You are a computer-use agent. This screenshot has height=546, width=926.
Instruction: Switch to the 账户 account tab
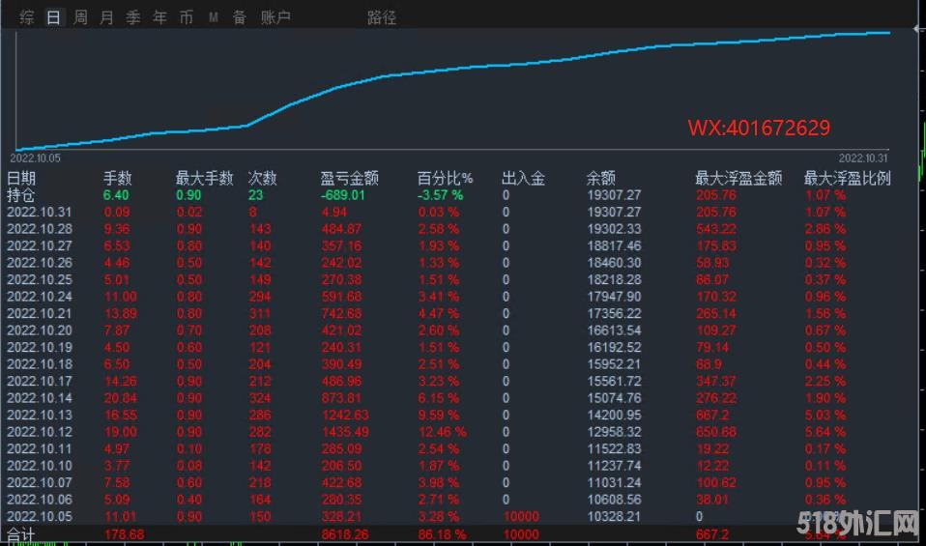pyautogui.click(x=276, y=17)
